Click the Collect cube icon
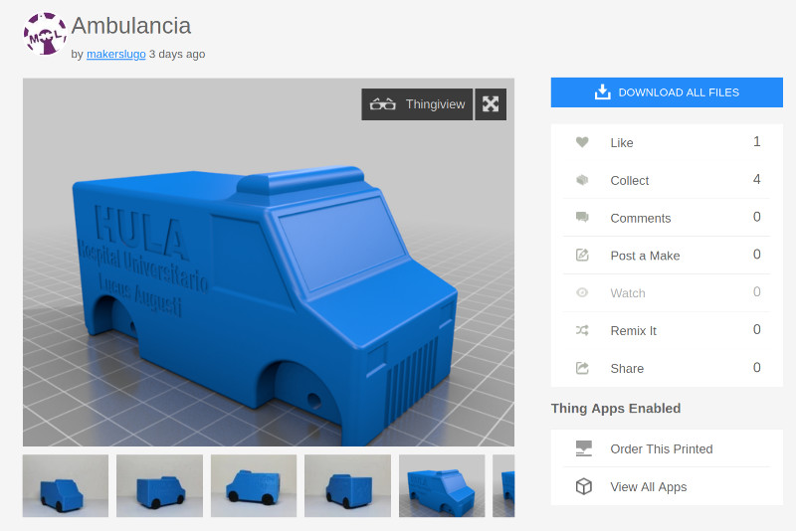Screen dimensions: 796x531 click(582, 181)
